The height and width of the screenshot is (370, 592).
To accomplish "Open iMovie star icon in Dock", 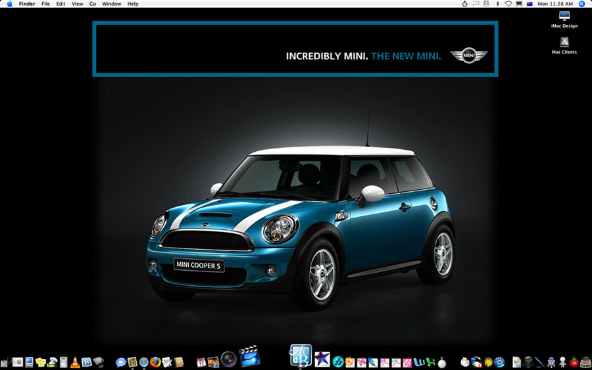I will tap(322, 359).
